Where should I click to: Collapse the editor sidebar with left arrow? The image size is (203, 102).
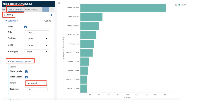tap(59, 3)
